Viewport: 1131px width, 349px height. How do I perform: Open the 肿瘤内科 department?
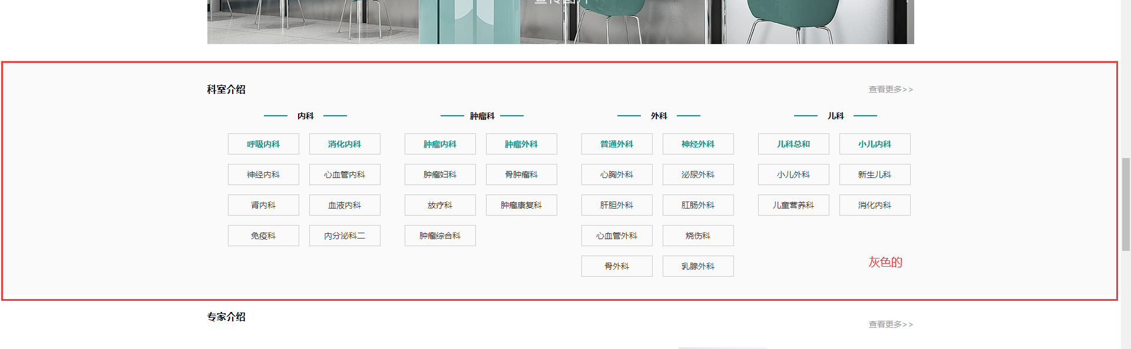440,144
